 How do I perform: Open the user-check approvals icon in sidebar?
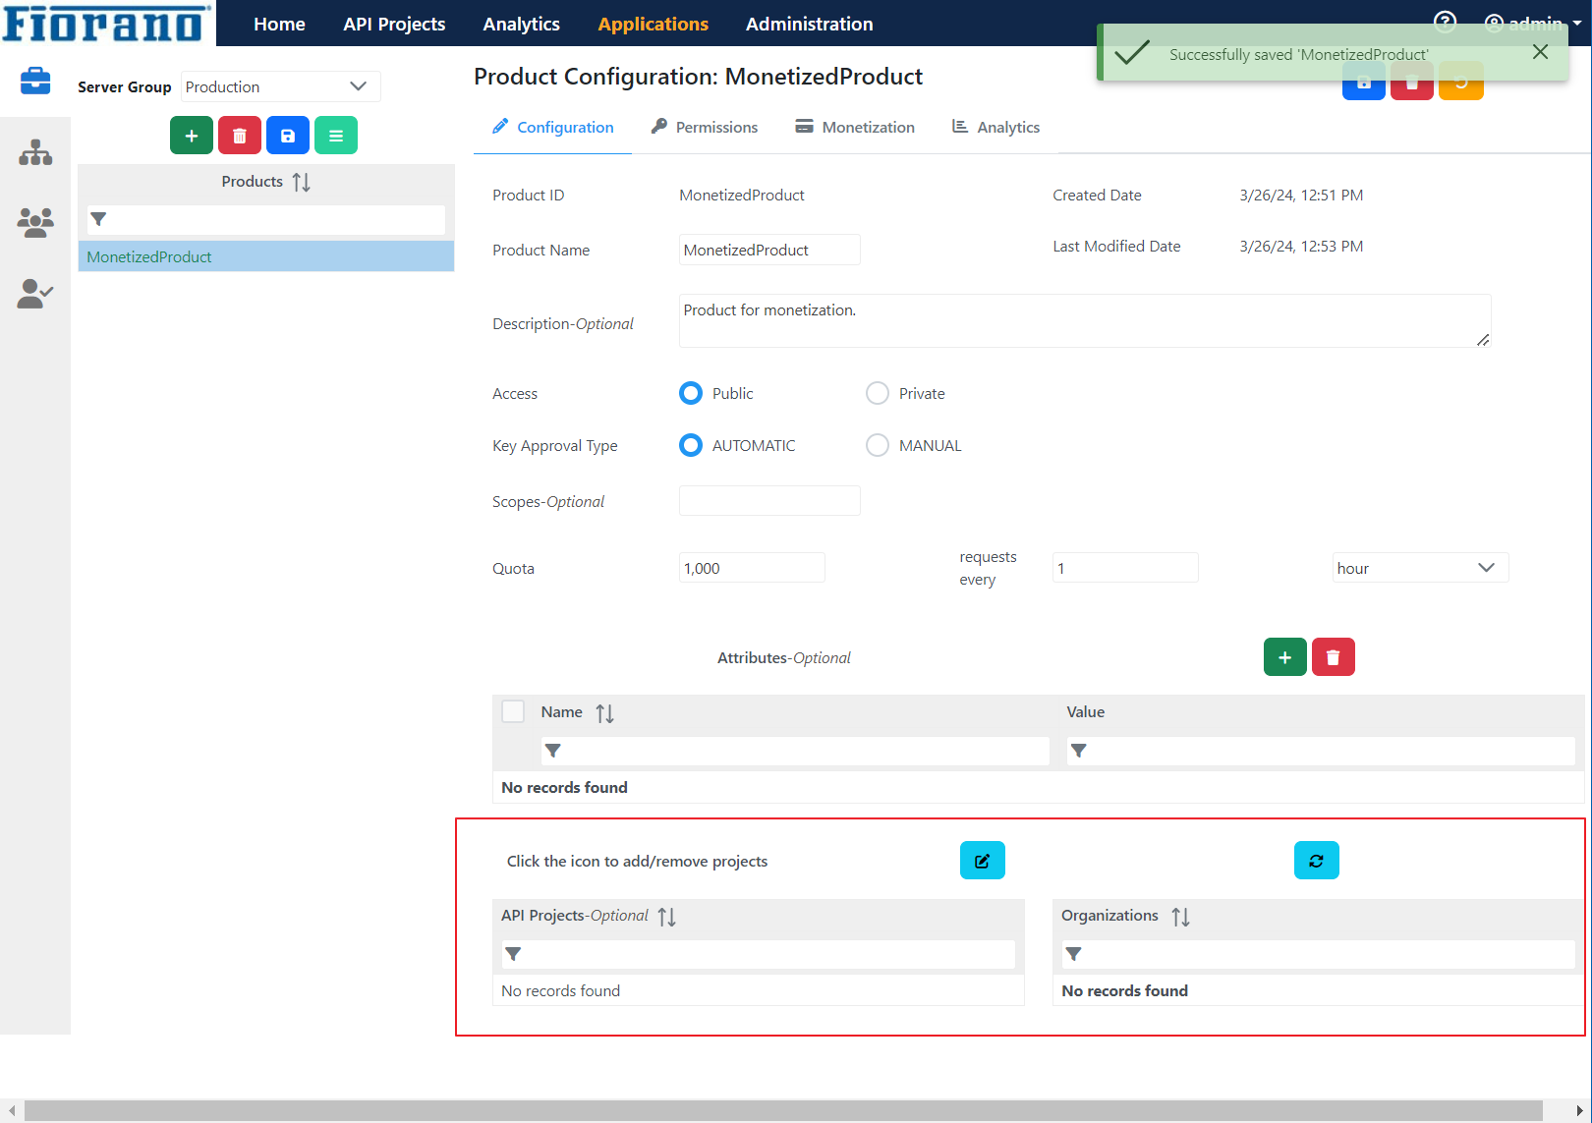point(35,294)
